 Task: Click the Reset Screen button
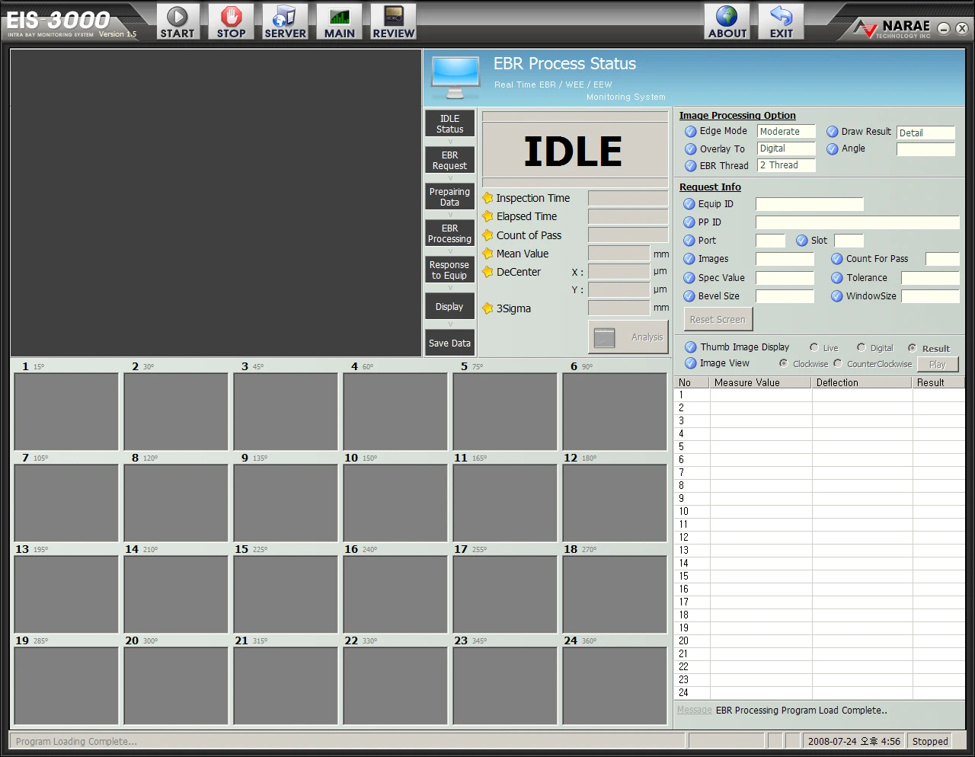point(718,319)
